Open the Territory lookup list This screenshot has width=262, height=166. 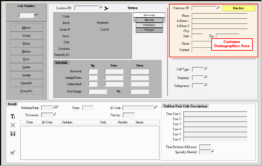coord(206,77)
